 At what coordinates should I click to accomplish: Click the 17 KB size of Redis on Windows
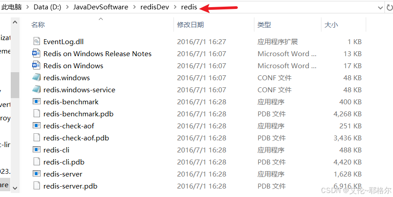(352, 66)
